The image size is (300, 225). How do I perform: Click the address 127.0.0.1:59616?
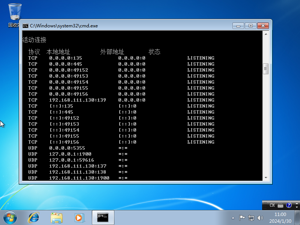click(x=72, y=160)
